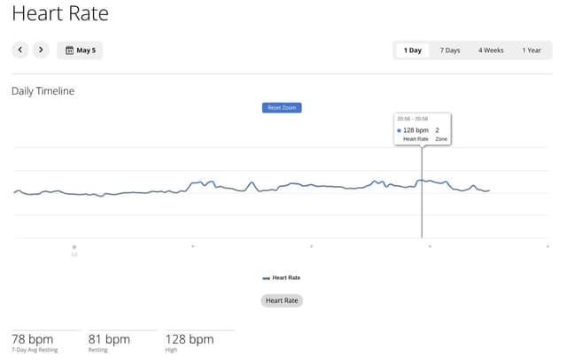
Task: Click the 128 bpm High stat
Action: [190, 343]
